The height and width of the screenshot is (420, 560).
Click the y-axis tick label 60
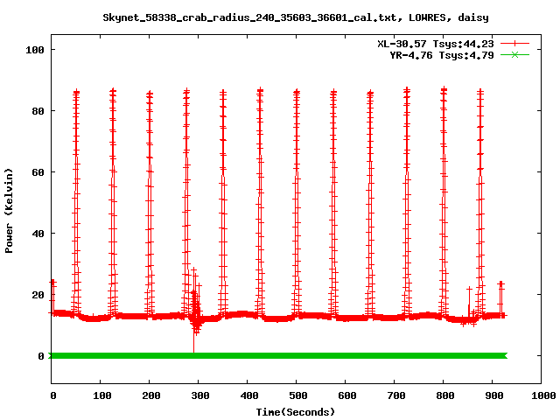coord(38,172)
